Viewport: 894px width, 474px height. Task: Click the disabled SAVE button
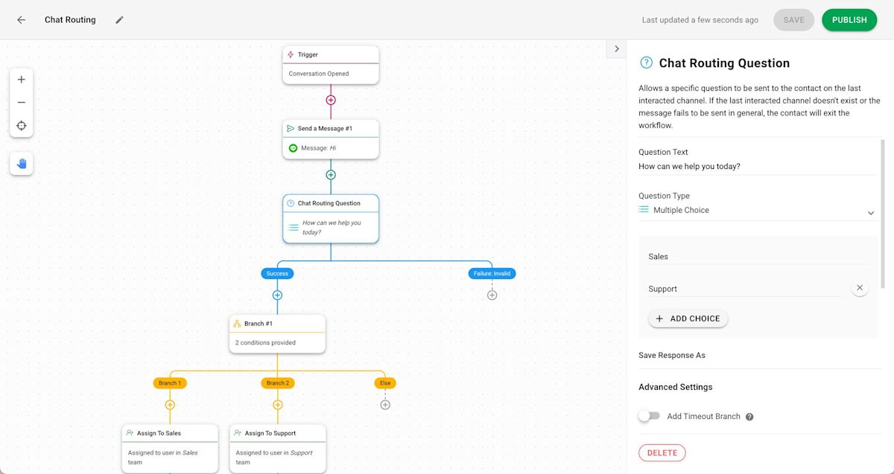tap(793, 20)
